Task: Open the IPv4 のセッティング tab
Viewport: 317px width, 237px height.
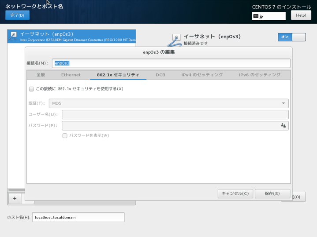Action: tap(202, 75)
